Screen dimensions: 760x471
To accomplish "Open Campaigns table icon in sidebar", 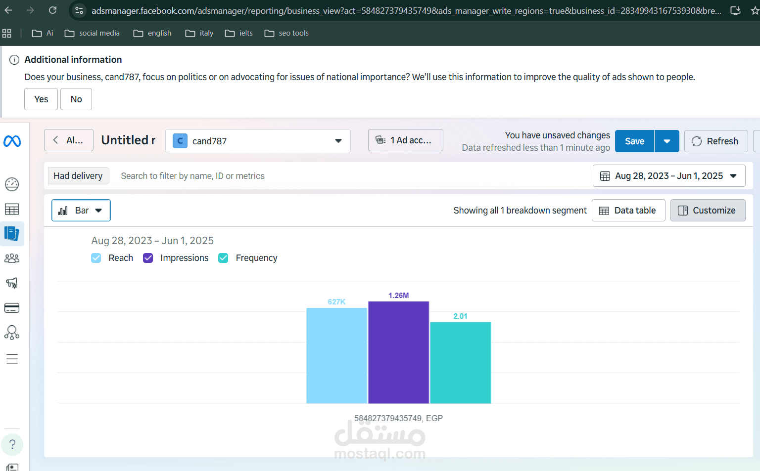I will click(12, 209).
